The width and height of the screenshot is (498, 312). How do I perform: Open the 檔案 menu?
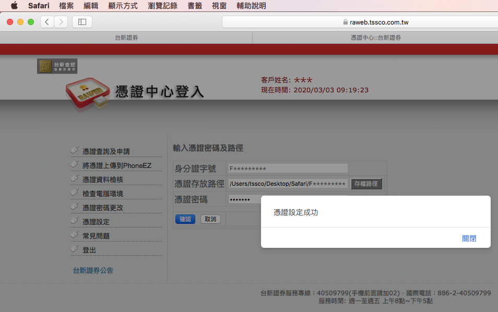tap(66, 6)
